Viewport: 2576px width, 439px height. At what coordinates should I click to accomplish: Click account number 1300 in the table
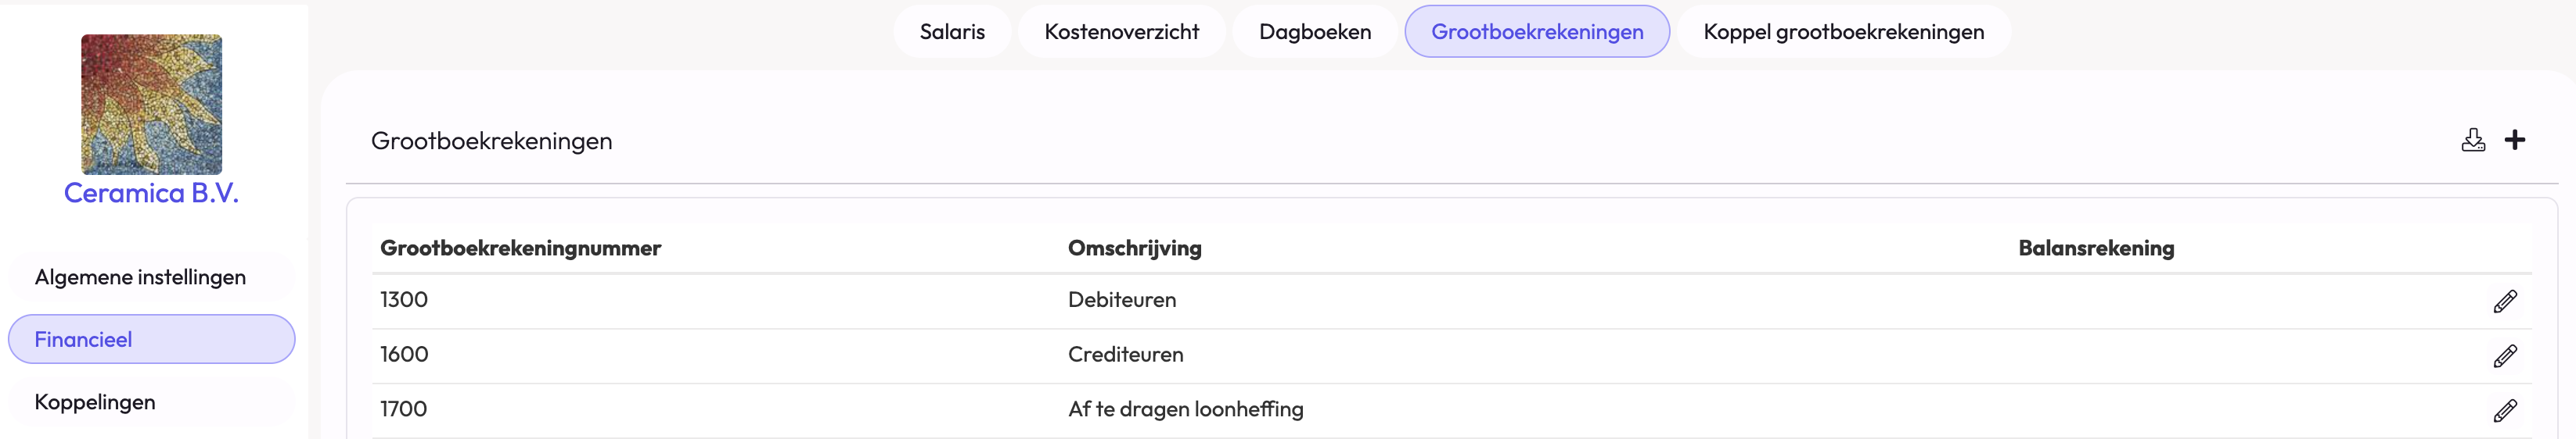coord(404,300)
